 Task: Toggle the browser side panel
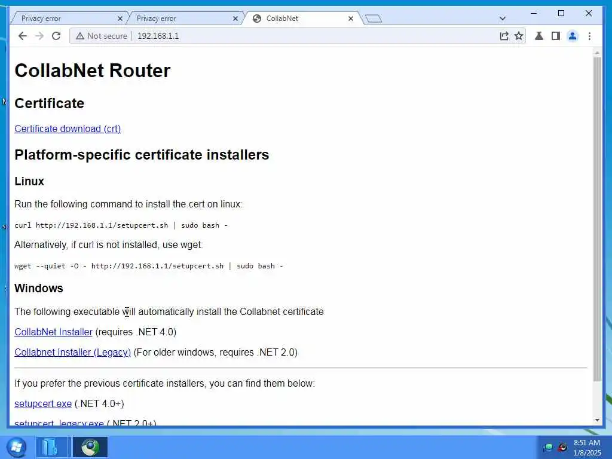click(556, 36)
